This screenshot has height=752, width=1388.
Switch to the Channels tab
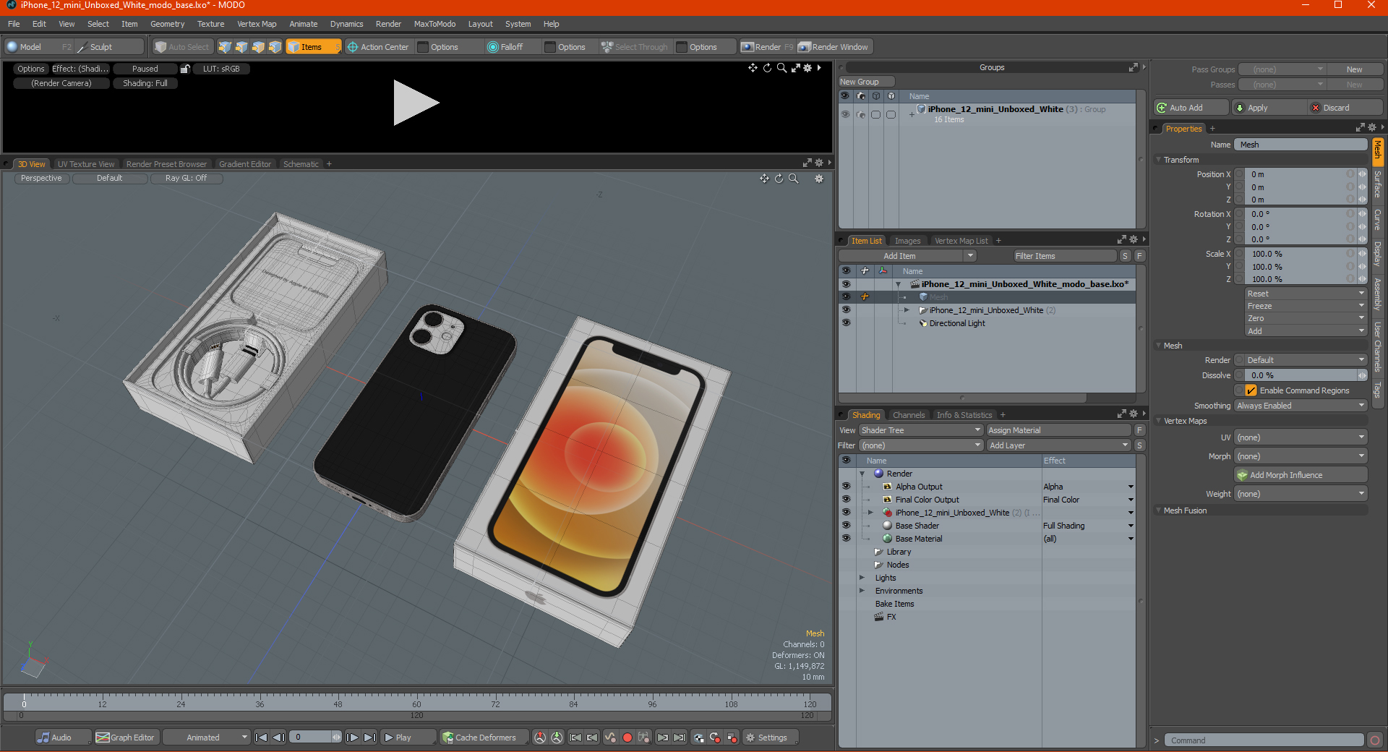click(909, 415)
